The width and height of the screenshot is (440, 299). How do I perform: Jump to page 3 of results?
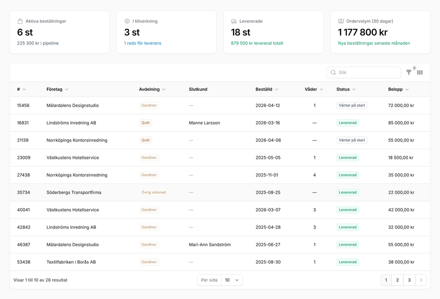[x=409, y=280]
